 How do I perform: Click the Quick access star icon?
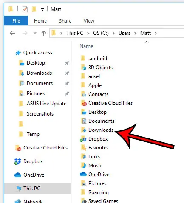18,53
